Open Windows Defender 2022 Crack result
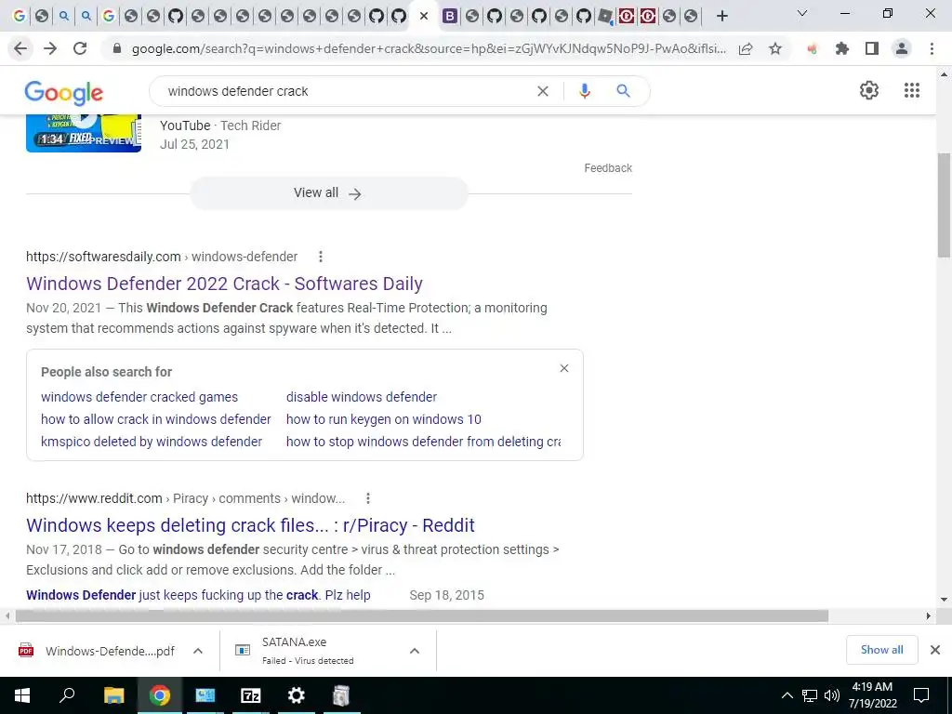This screenshot has width=952, height=714. [x=224, y=284]
